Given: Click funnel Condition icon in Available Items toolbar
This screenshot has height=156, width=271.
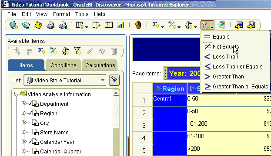Looking at the screenshot, I should tap(77, 51).
